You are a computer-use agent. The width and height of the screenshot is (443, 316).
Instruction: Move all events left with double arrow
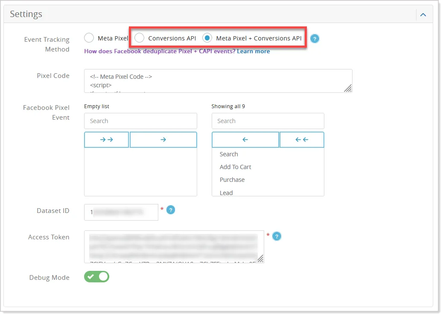pyautogui.click(x=302, y=140)
